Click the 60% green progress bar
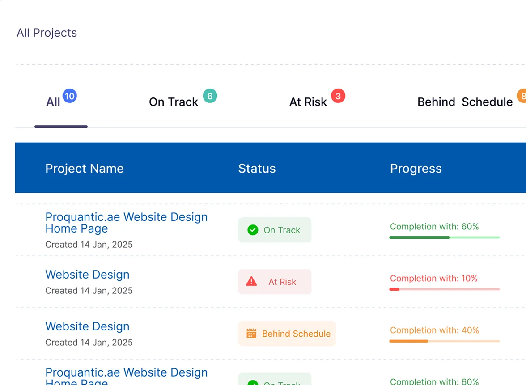Image resolution: width=526 pixels, height=385 pixels. point(445,237)
